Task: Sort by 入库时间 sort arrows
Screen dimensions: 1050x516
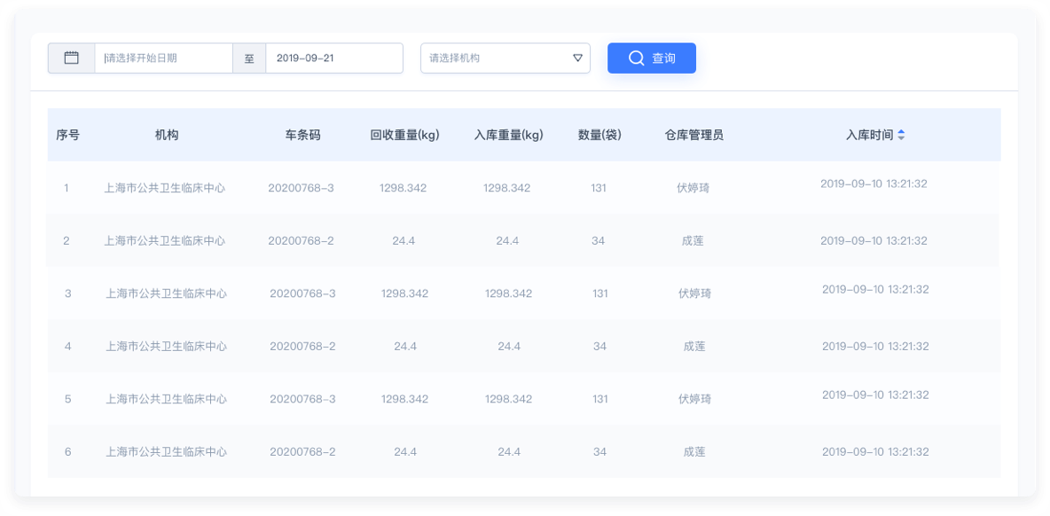Action: tap(901, 135)
